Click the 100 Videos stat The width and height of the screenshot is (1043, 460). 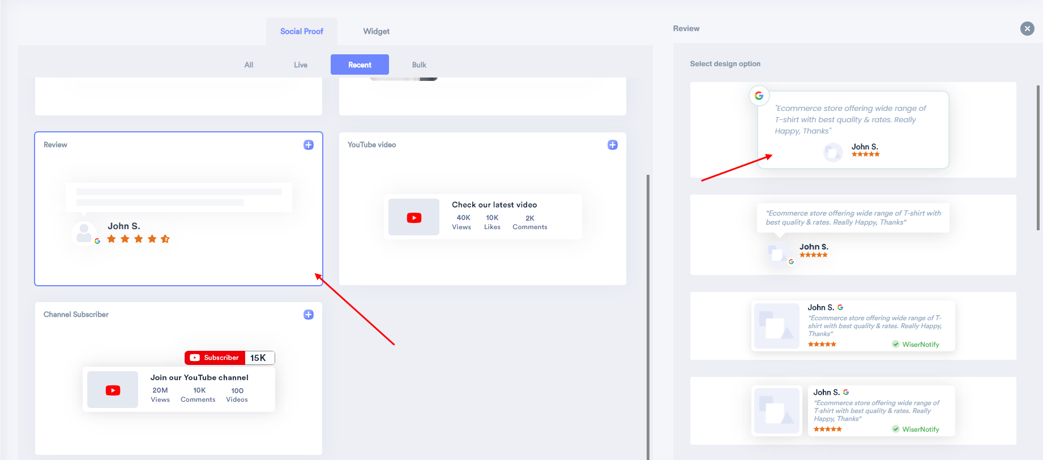click(x=237, y=395)
